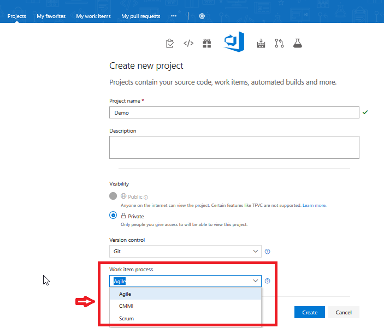
Task: Click the test flask icon
Action: [297, 44]
